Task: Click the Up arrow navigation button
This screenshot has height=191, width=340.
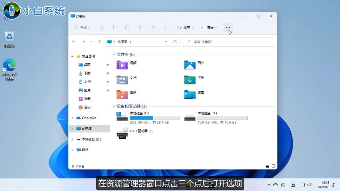Action: pyautogui.click(x=99, y=42)
